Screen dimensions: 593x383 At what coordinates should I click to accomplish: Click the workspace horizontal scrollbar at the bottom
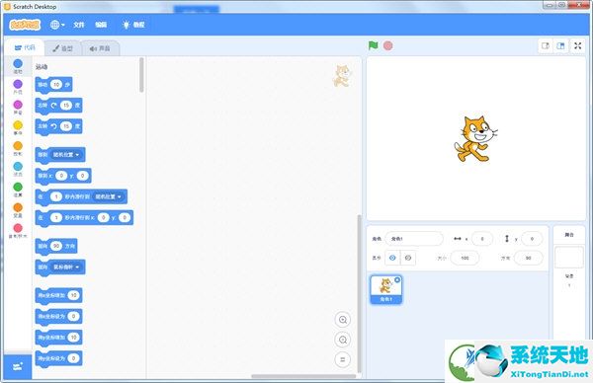click(x=303, y=376)
